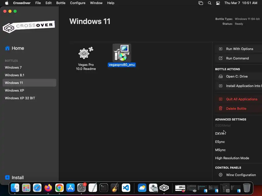Open Safari from the dock

pyautogui.click(x=37, y=188)
